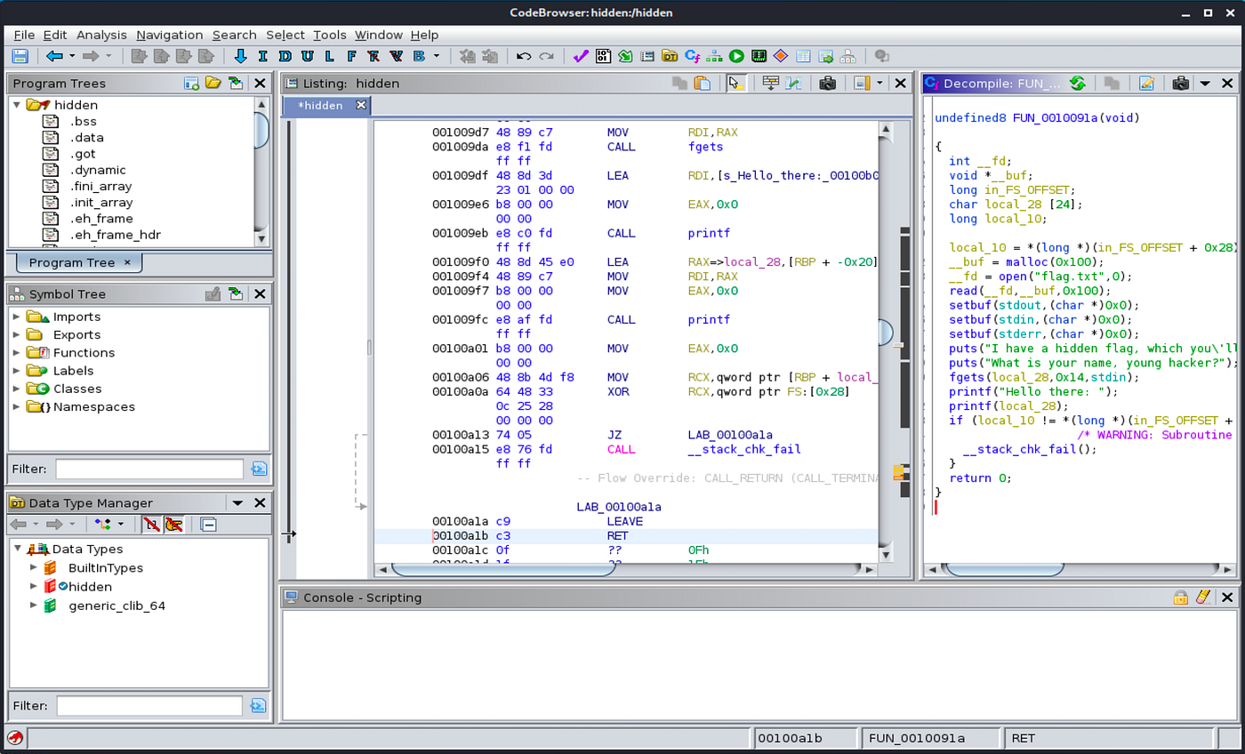Click the Save program icon
The width and height of the screenshot is (1245, 754).
coord(20,56)
